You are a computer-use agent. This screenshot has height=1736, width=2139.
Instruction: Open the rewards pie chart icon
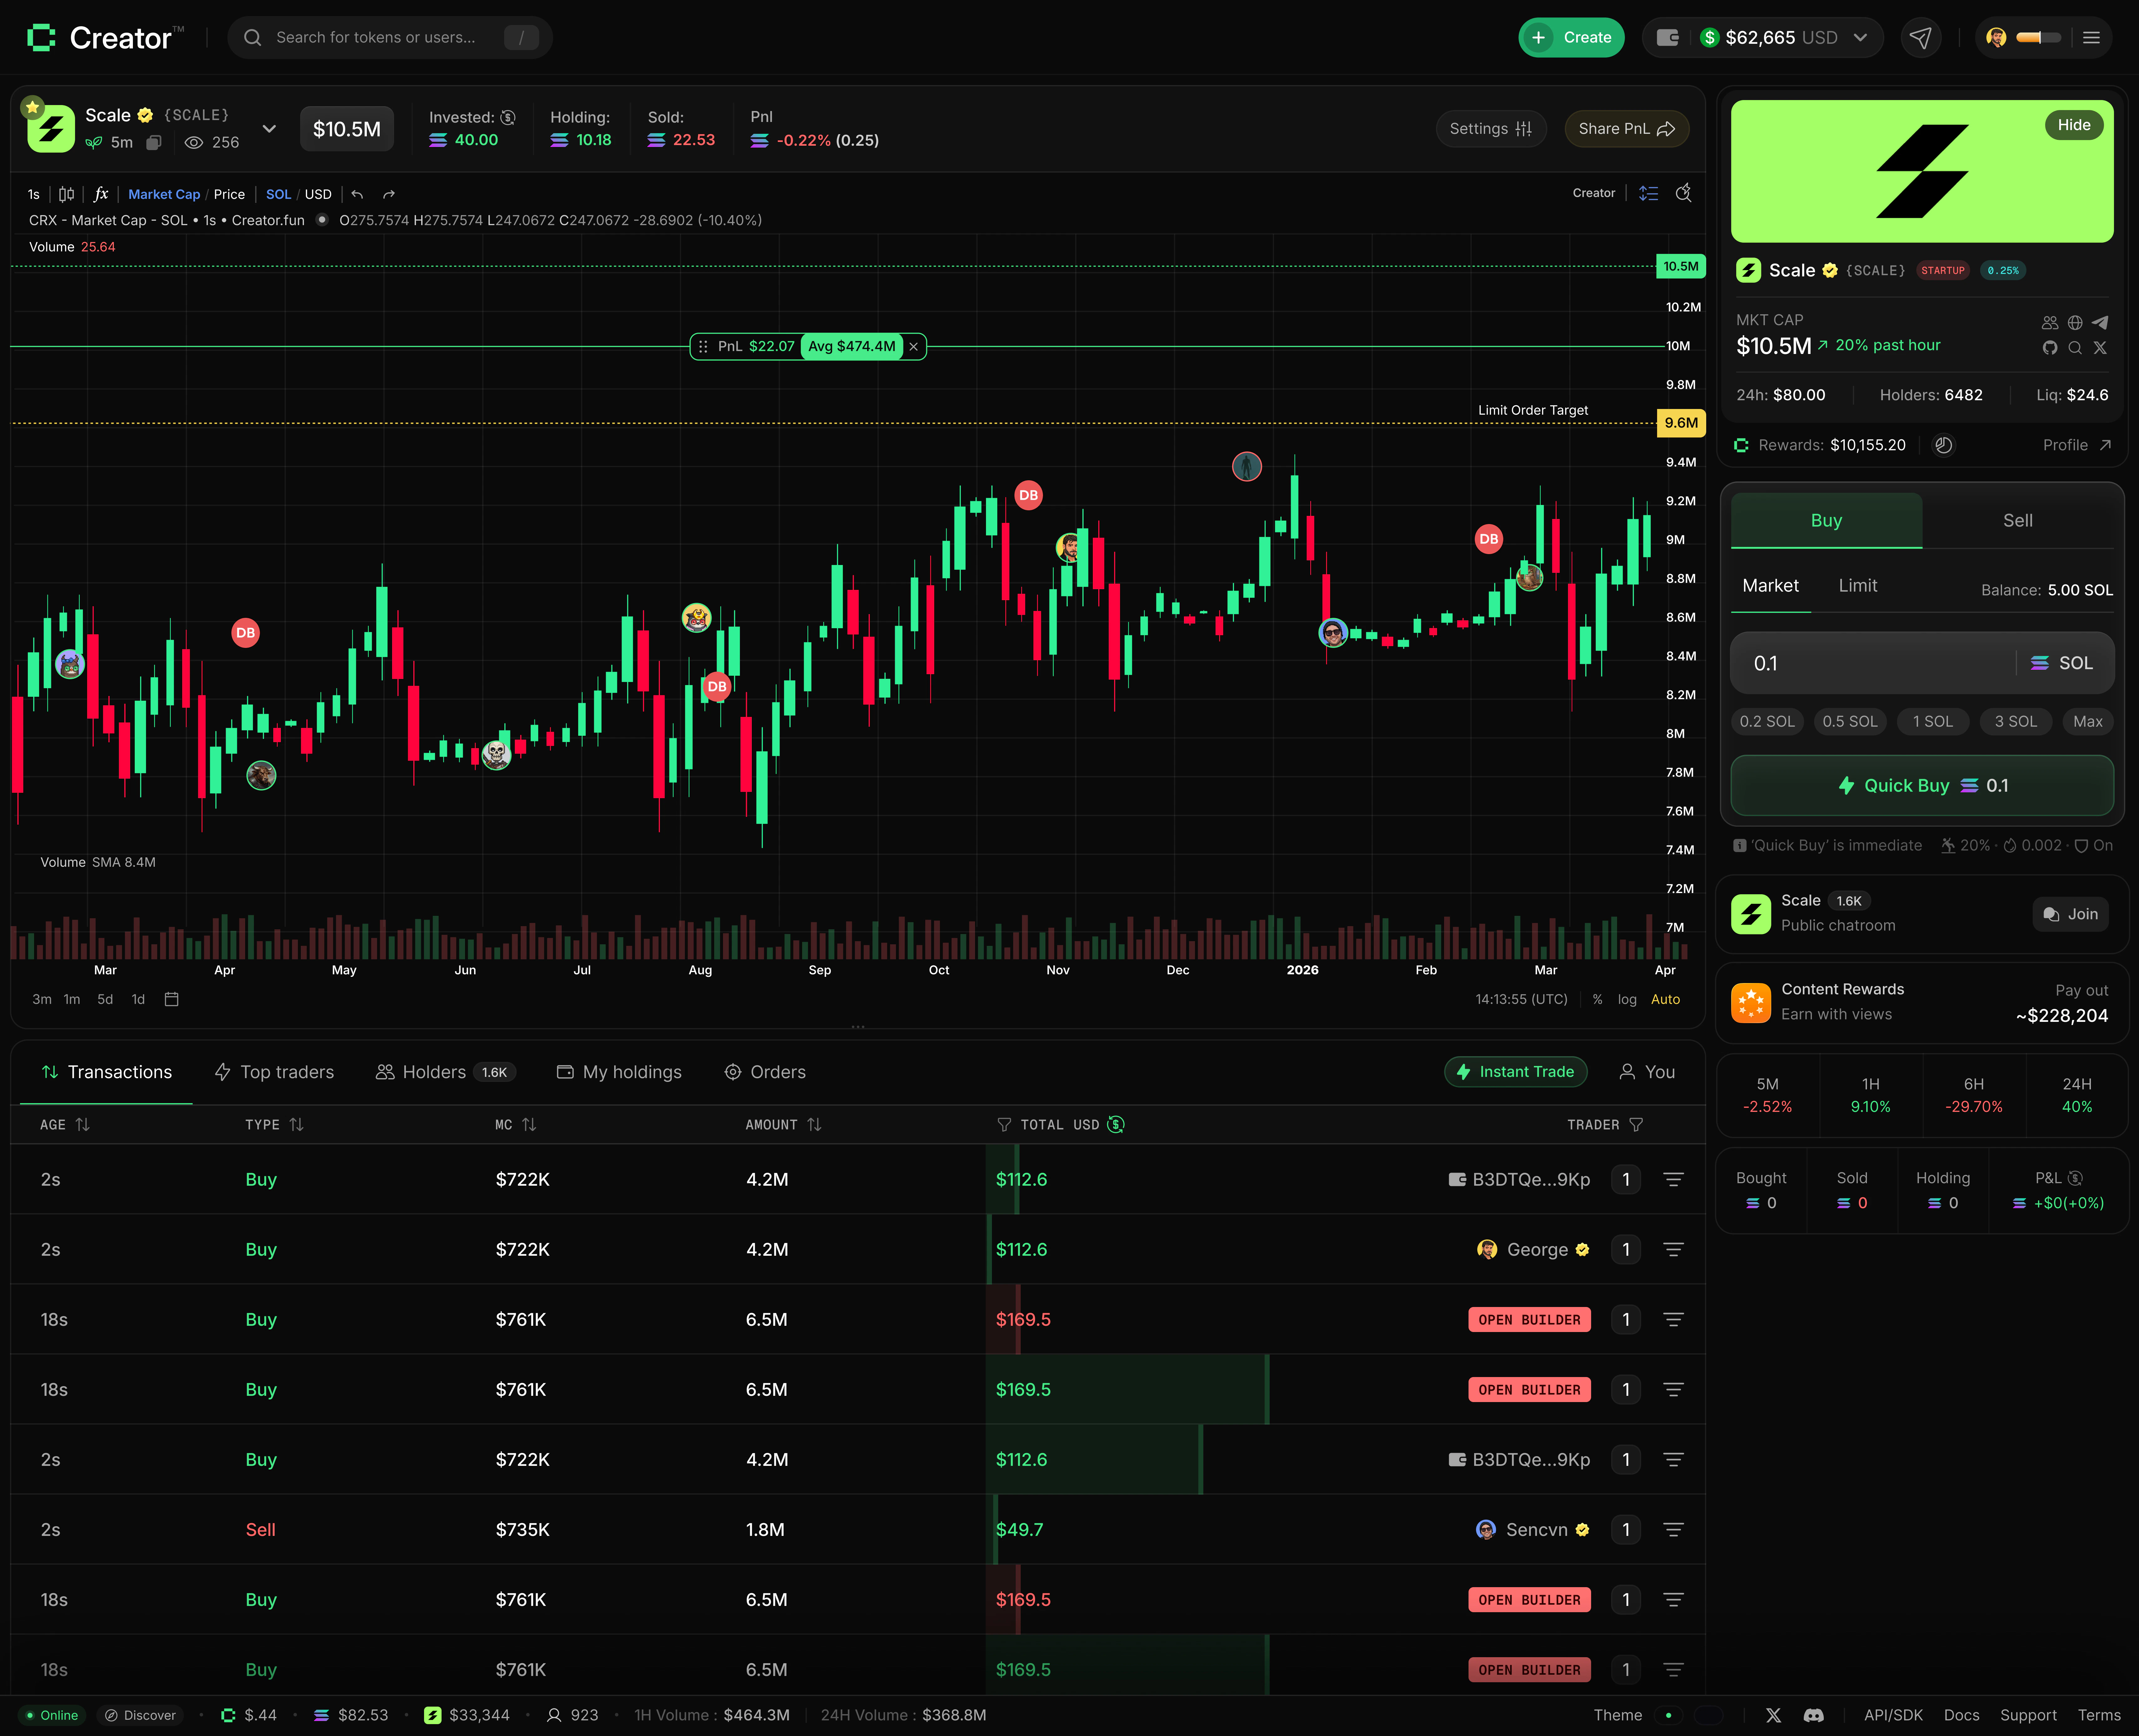pos(1944,445)
